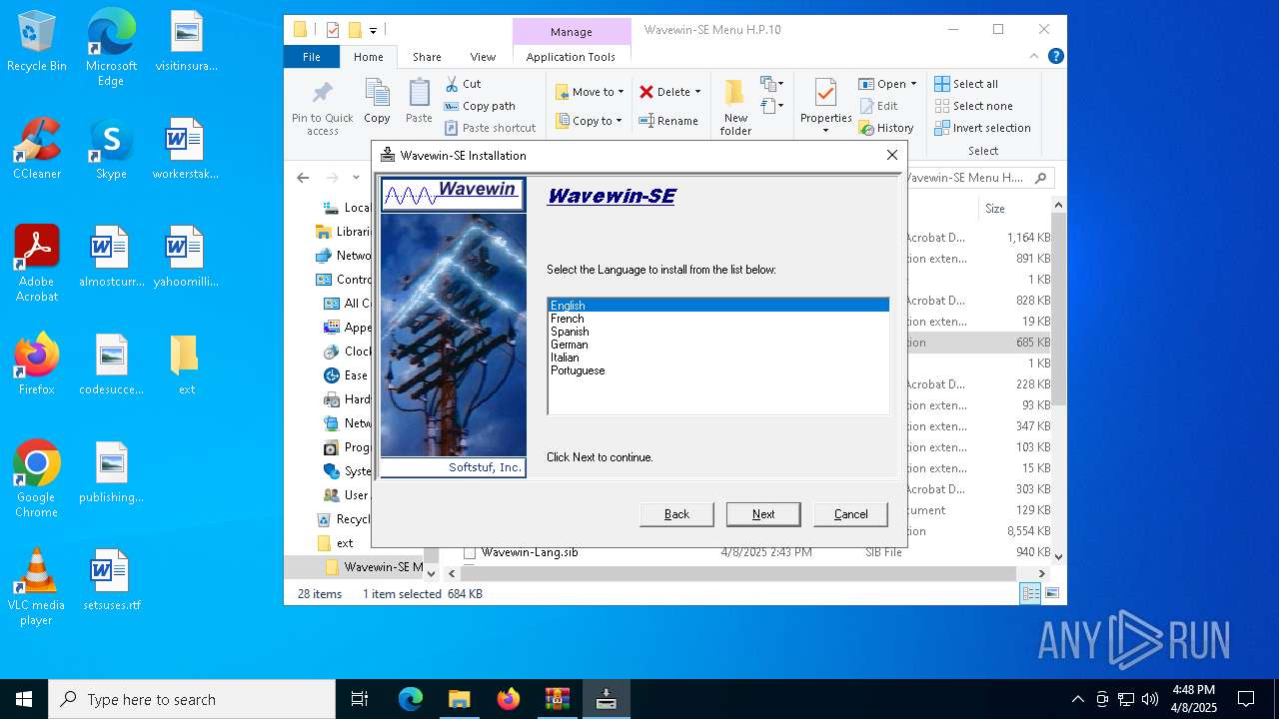This screenshot has height=719, width=1279.
Task: Open the File menu in Explorer
Action: coord(312,57)
